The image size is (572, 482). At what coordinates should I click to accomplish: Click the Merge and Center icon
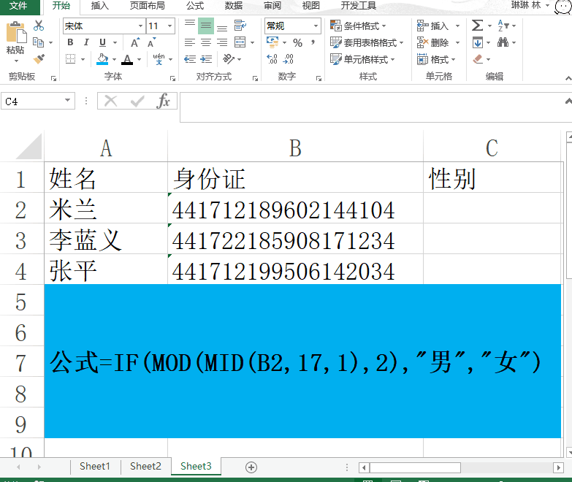tap(240, 42)
